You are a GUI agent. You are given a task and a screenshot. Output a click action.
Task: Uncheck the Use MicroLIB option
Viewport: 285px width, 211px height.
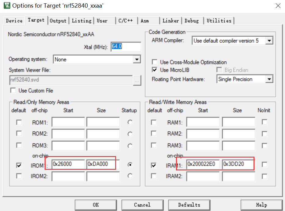[x=155, y=69]
